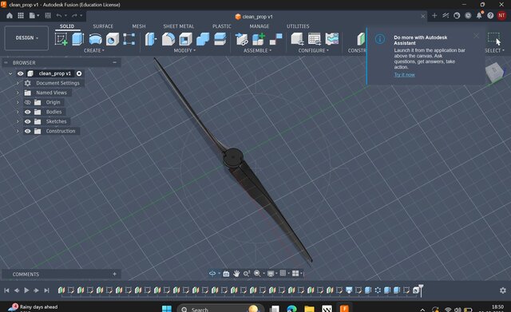Pick the Combine tool
511x312 pixels.
tap(203, 39)
